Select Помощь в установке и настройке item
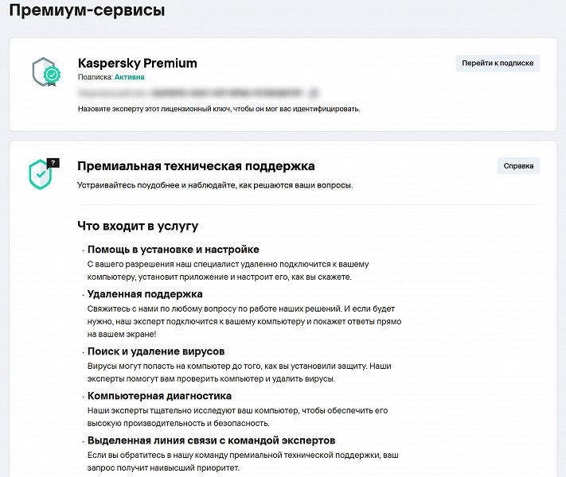566x477 pixels. click(x=174, y=250)
